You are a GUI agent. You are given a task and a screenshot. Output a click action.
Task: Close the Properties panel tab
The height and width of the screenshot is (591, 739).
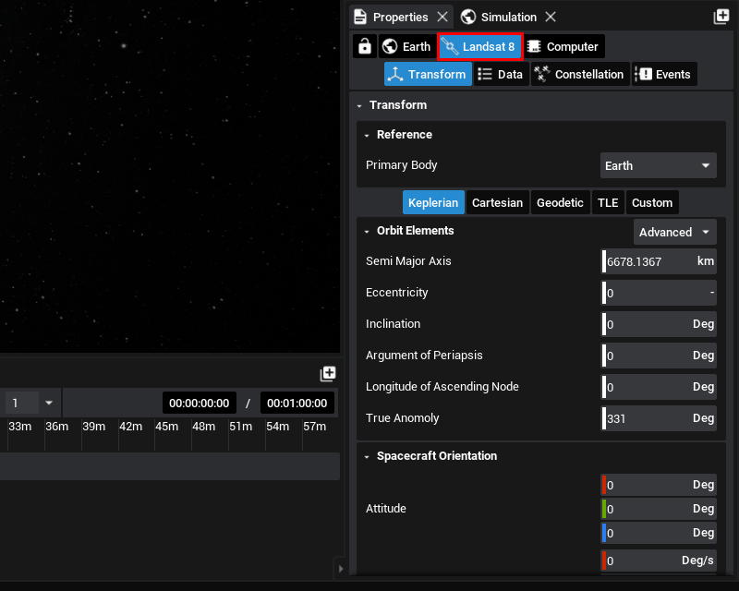pos(442,17)
